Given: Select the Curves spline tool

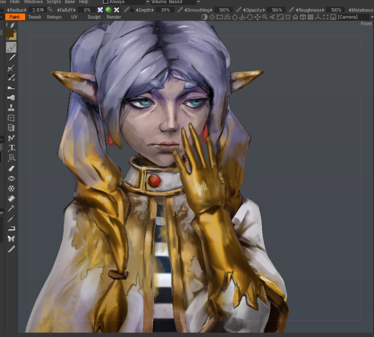Looking at the screenshot, I should pyautogui.click(x=11, y=138).
